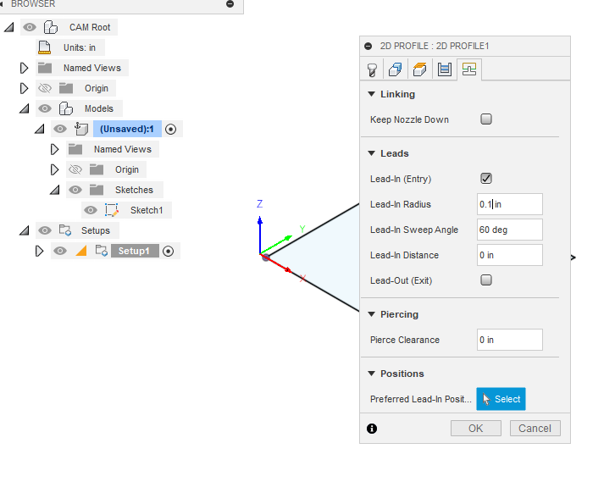Expand the top-level Origin folder
Image resolution: width=615 pixels, height=493 pixels.
tap(24, 88)
